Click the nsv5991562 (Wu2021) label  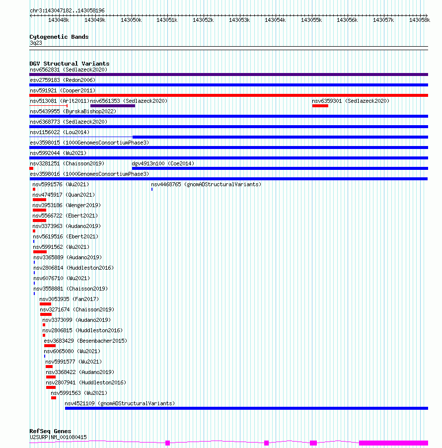point(61,247)
